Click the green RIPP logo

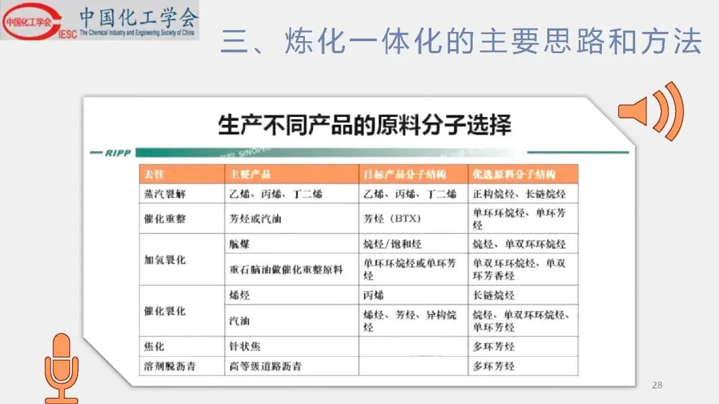coord(118,153)
